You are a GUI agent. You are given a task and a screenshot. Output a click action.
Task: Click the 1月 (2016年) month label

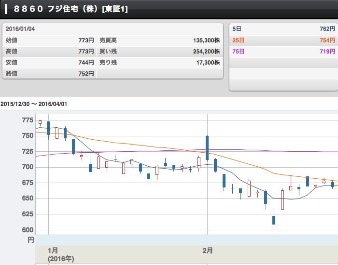tap(61, 254)
